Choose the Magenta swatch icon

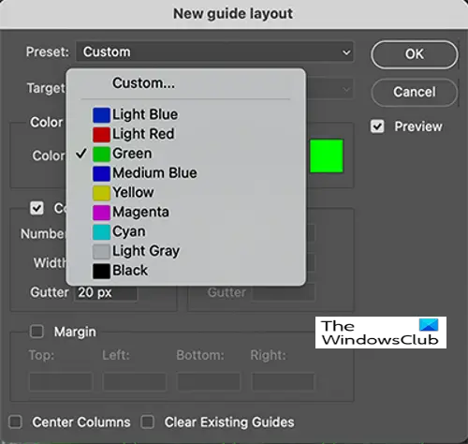(x=101, y=213)
